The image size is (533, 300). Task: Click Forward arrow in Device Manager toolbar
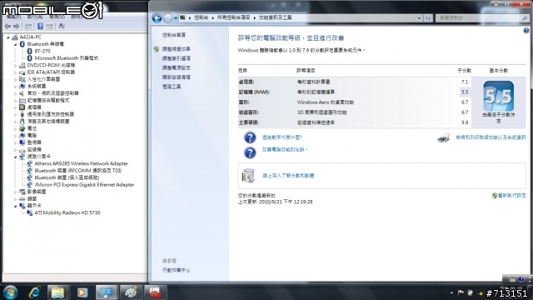pos(16,26)
